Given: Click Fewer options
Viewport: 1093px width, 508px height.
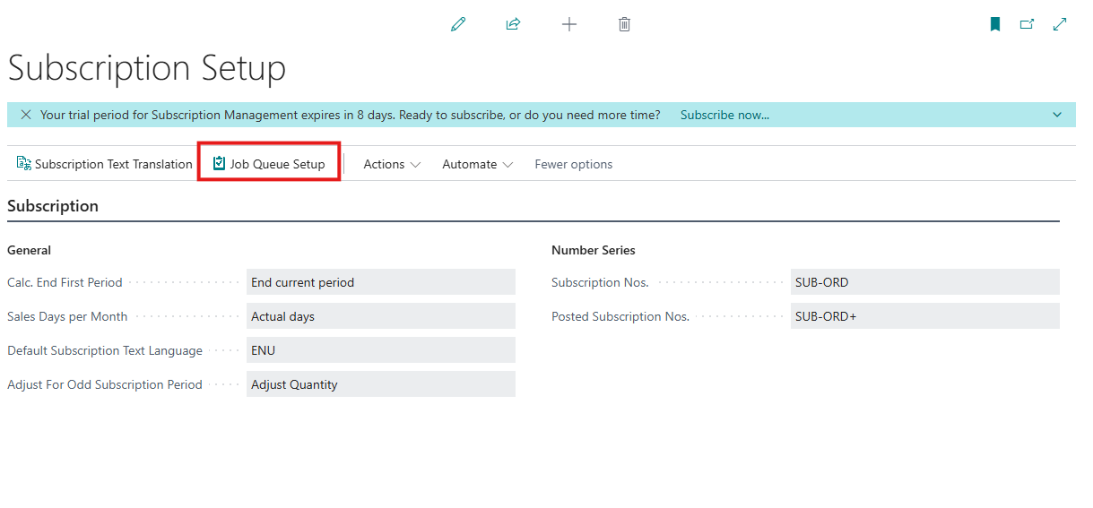Looking at the screenshot, I should (573, 164).
